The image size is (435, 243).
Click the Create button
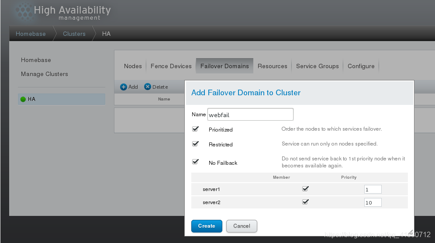[207, 226]
